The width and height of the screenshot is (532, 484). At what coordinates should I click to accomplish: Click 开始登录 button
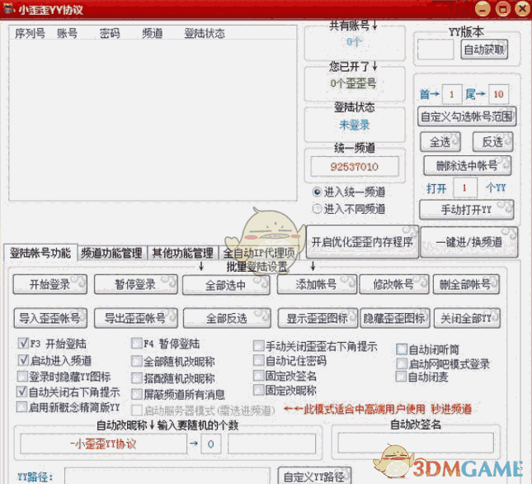click(x=49, y=284)
